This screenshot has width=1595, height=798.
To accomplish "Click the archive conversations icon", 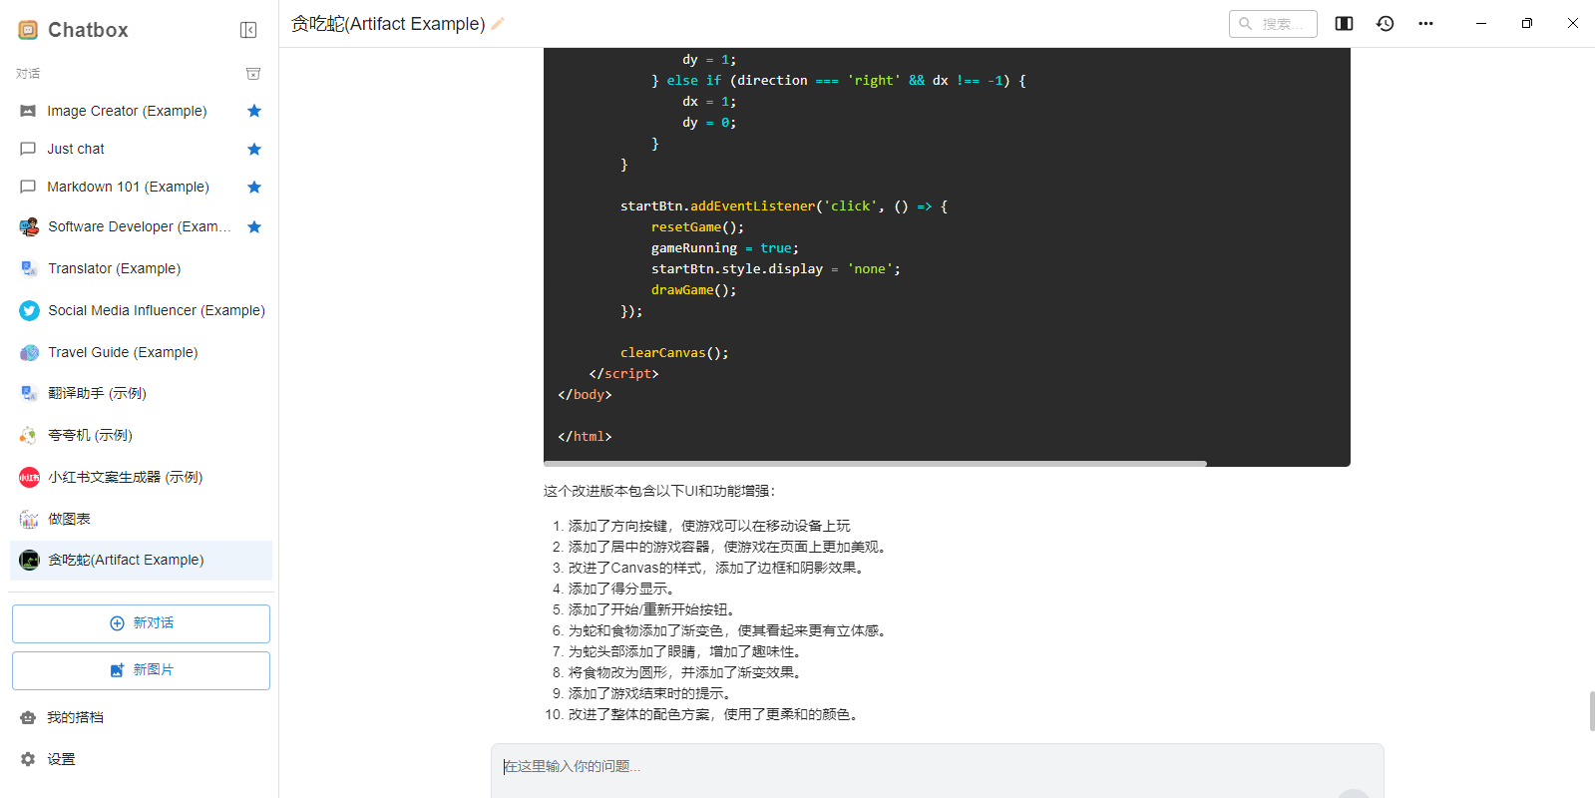I will (x=253, y=74).
